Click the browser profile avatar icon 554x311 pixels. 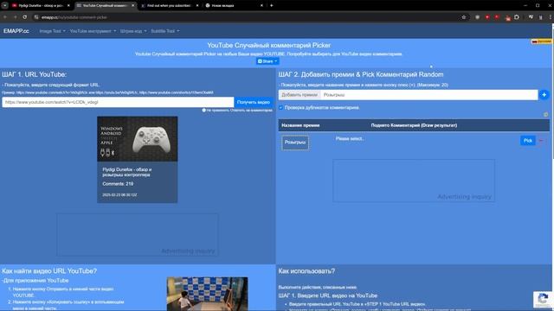tap(540, 17)
